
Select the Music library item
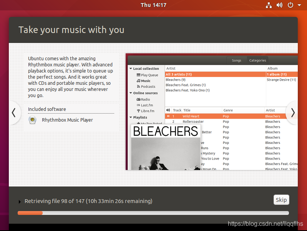[144, 81]
